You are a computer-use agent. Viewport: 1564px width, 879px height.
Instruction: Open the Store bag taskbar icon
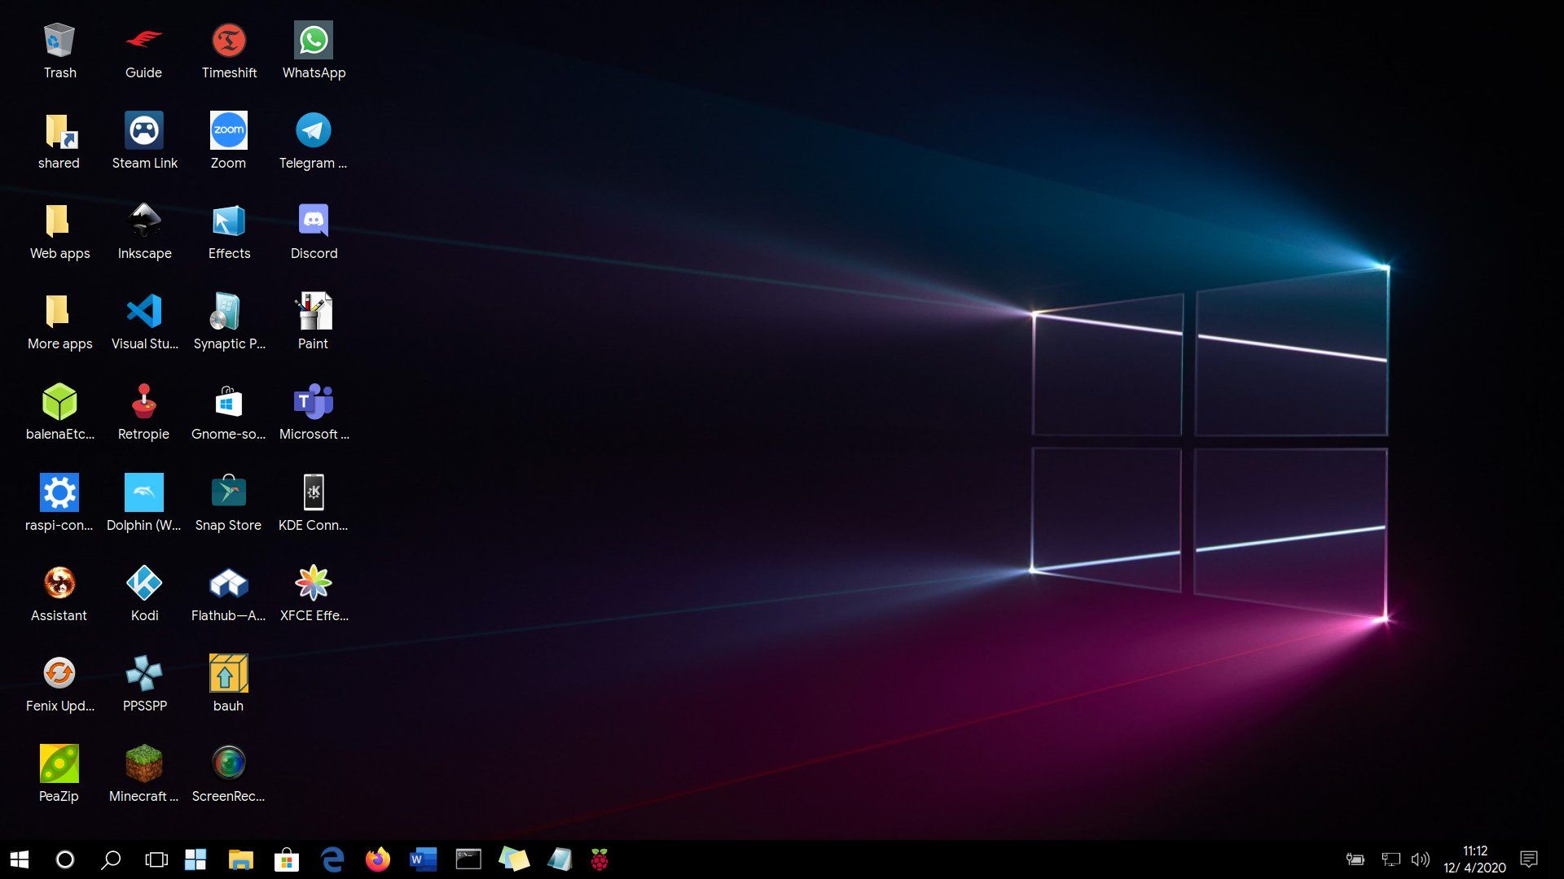287,859
